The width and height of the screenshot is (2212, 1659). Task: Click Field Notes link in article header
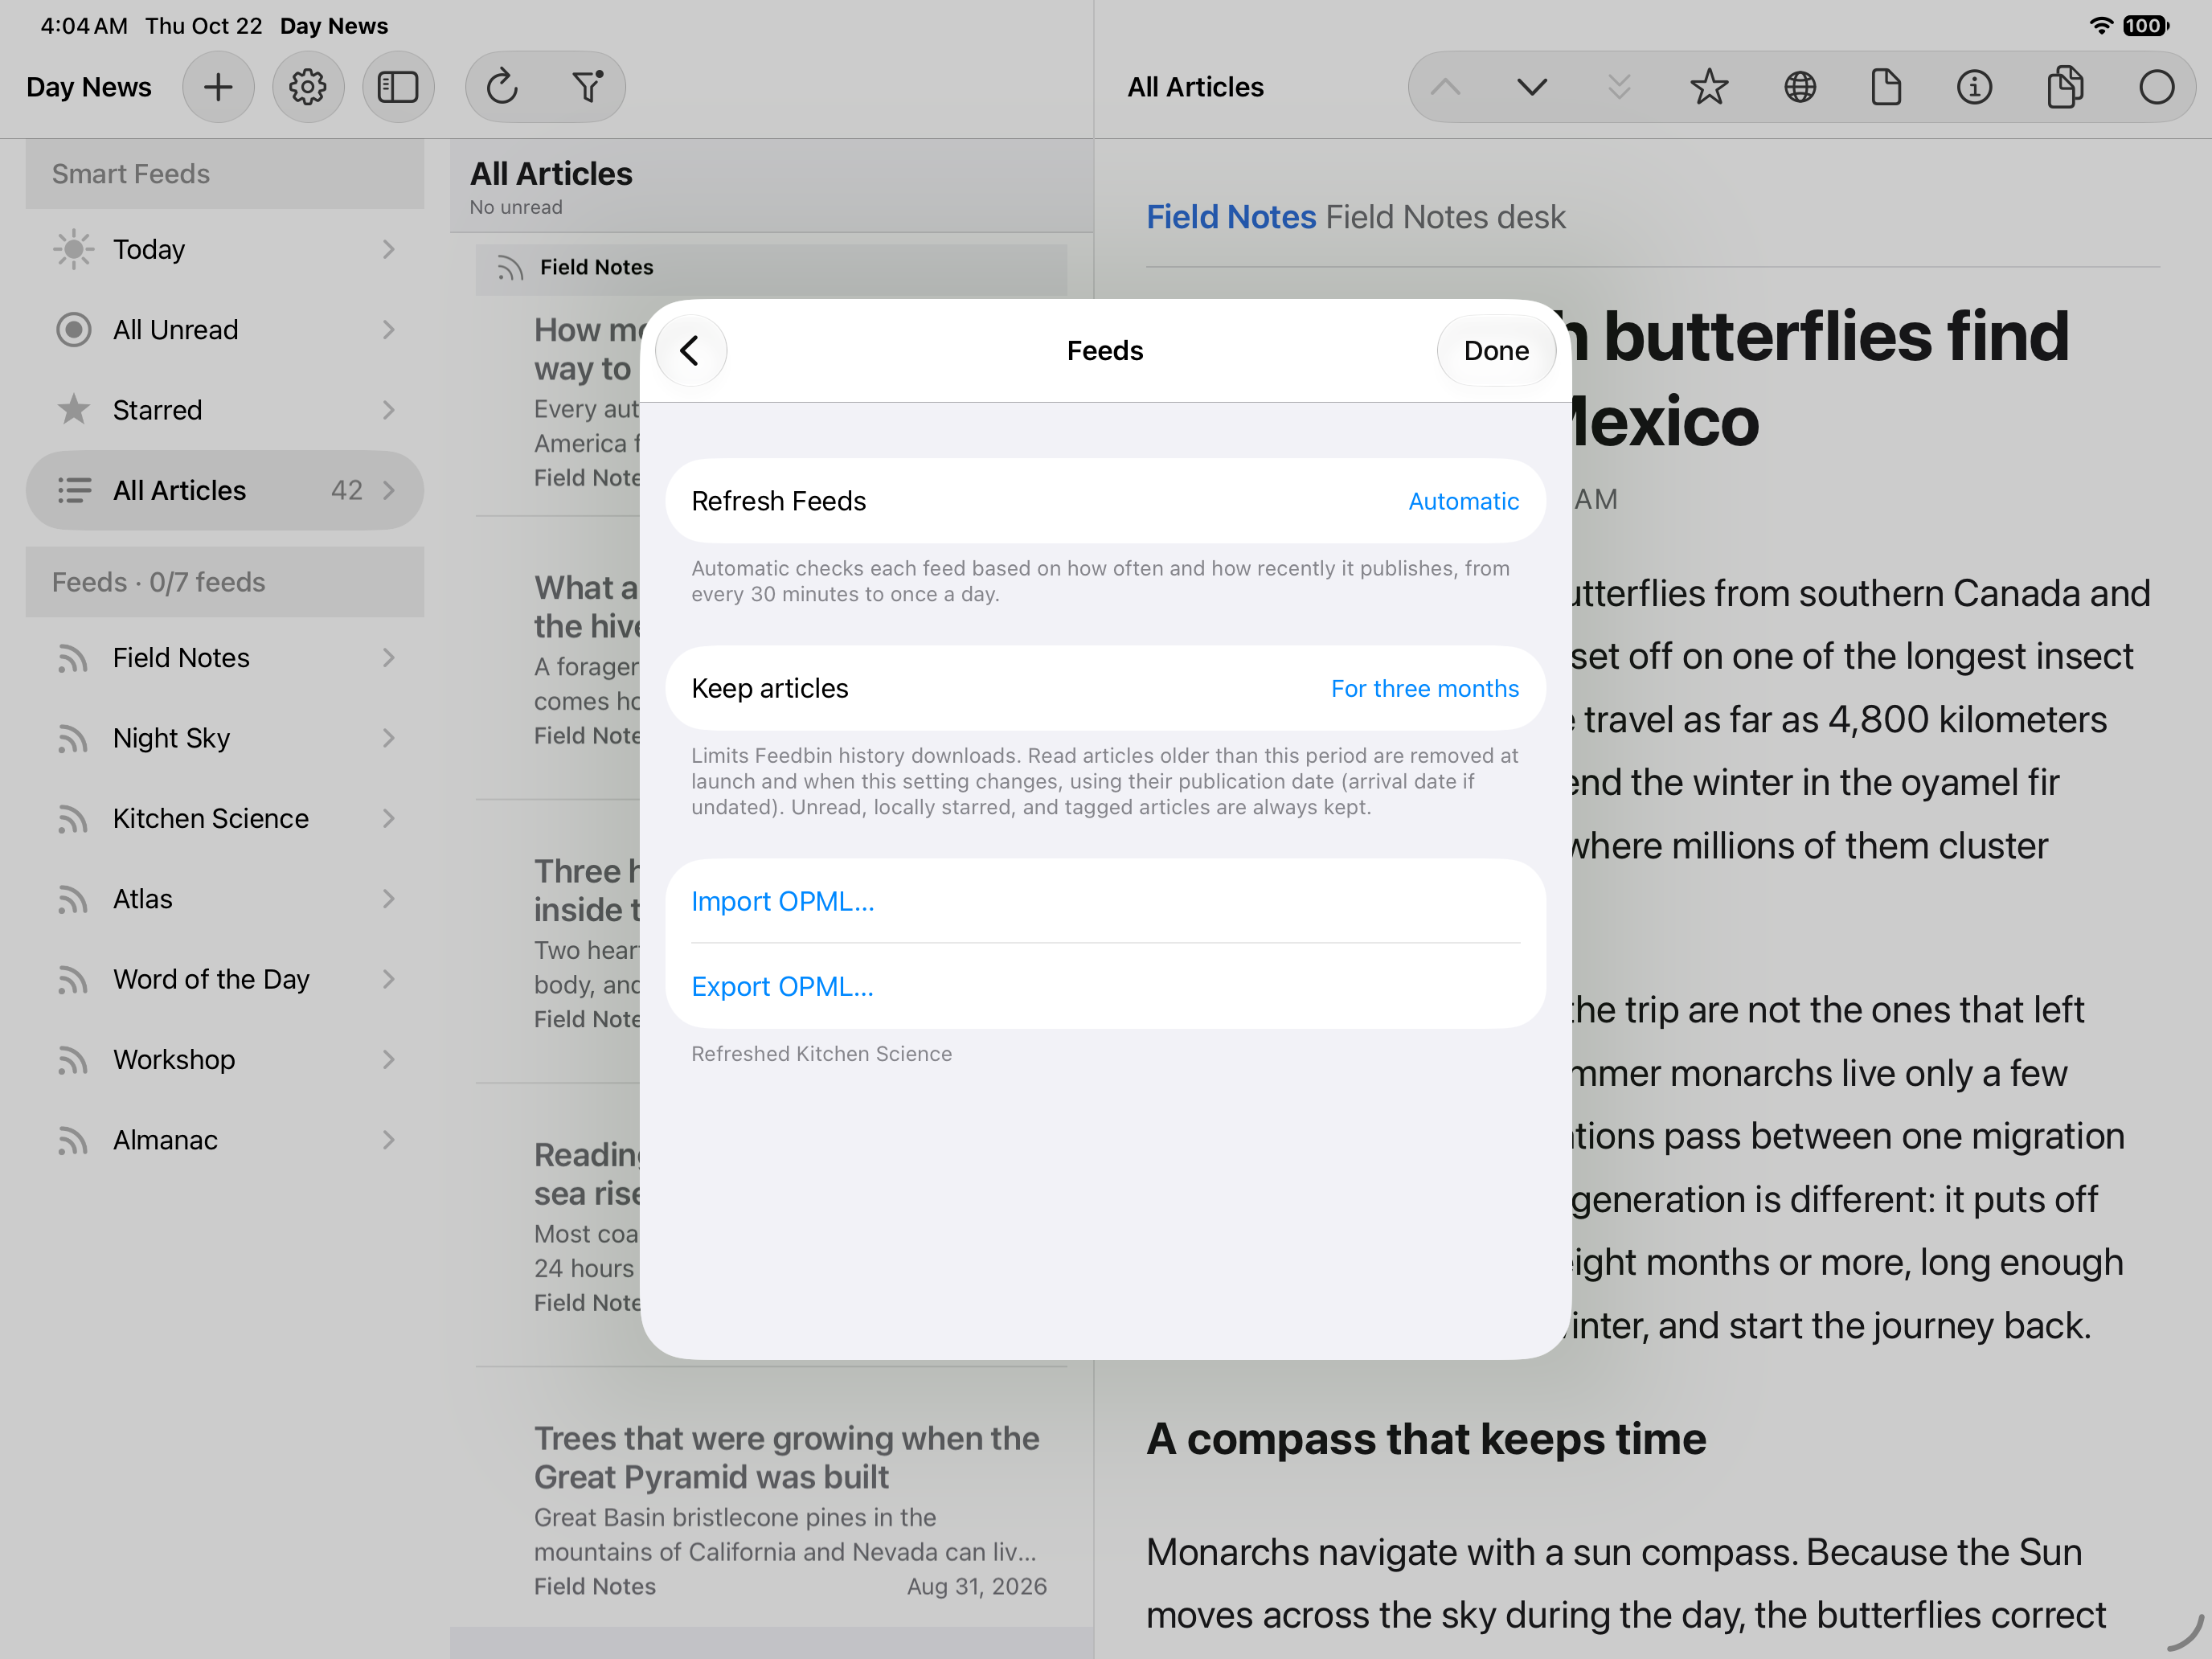tap(1230, 217)
